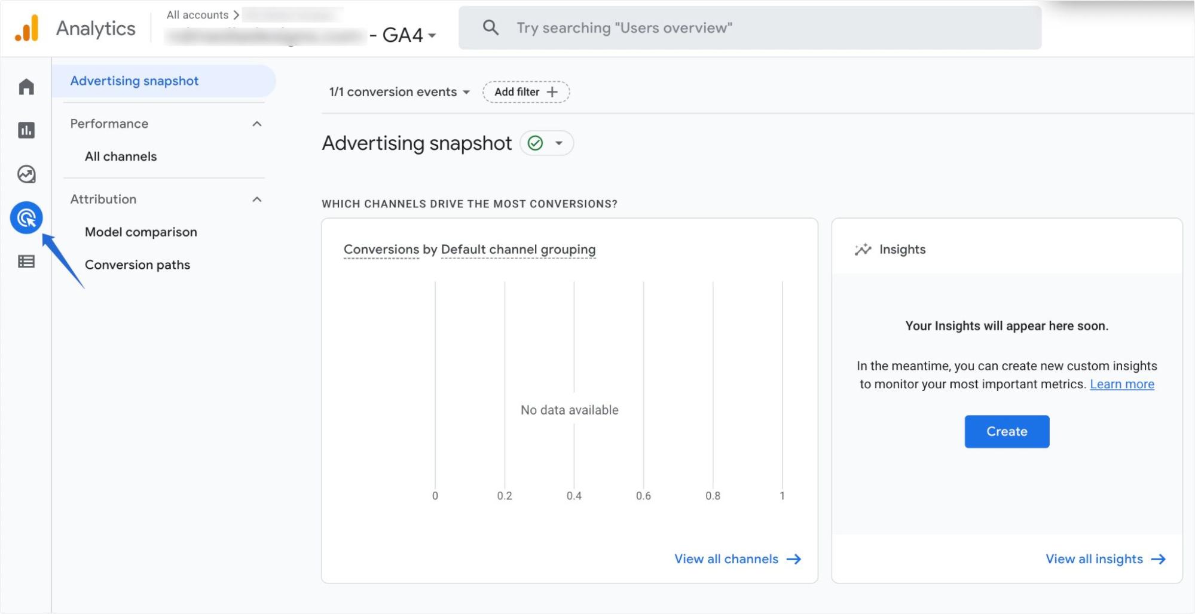Focus the search field 'Try searching Users overview'
Screen dimensions: 1195x614
750,27
